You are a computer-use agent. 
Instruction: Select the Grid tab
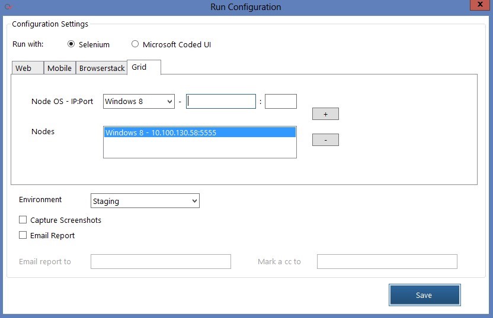[x=144, y=67]
